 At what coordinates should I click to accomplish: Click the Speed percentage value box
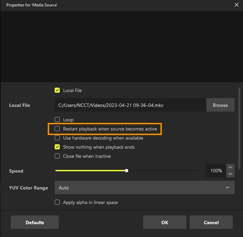click(216, 171)
